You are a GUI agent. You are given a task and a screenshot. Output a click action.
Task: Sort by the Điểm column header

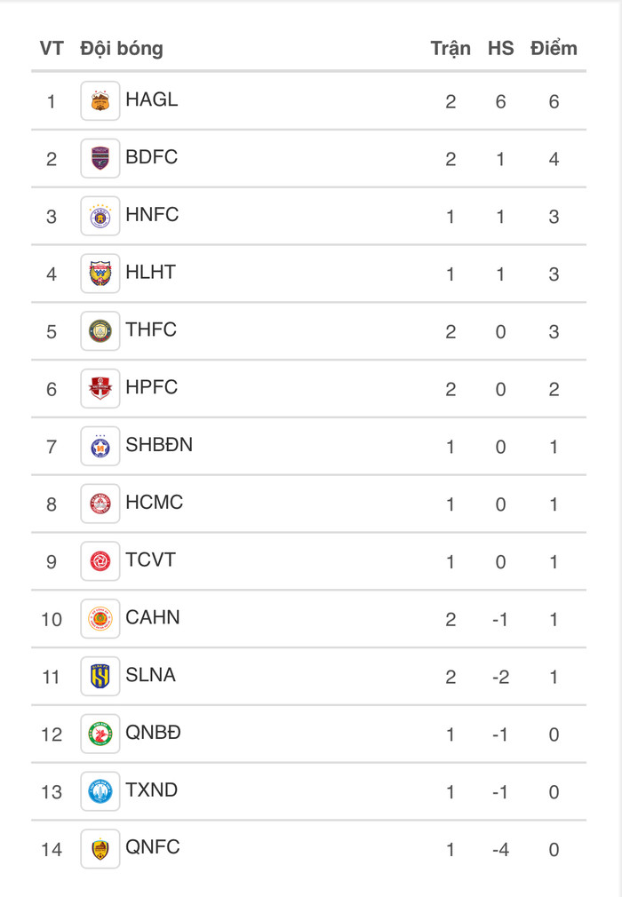point(554,48)
